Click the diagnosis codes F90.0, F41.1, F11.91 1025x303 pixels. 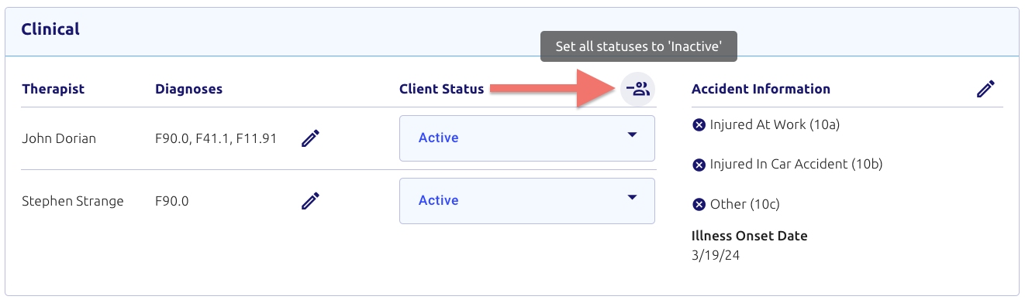click(216, 139)
